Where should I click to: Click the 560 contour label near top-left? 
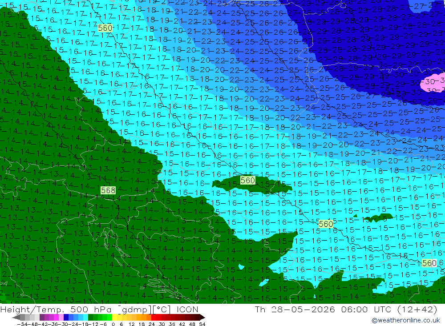[105, 28]
